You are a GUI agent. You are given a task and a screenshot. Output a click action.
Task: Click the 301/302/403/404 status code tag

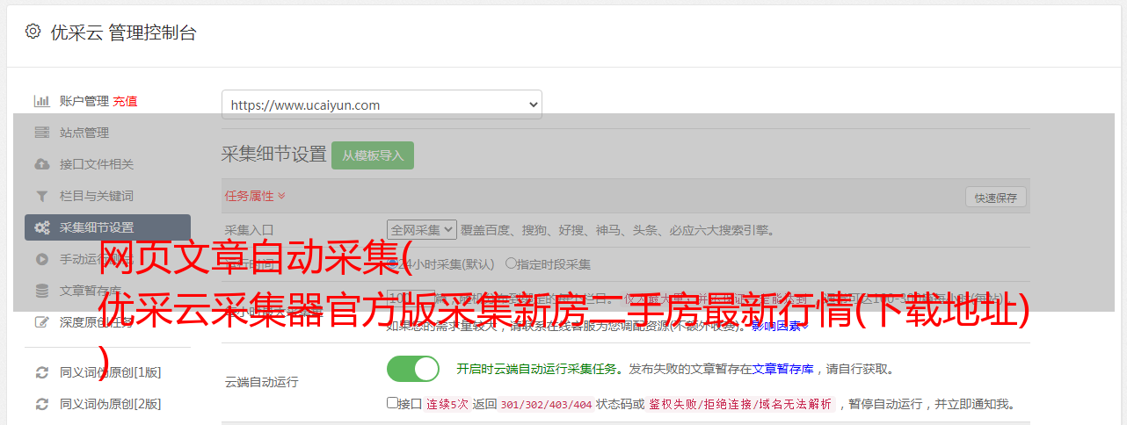545,404
